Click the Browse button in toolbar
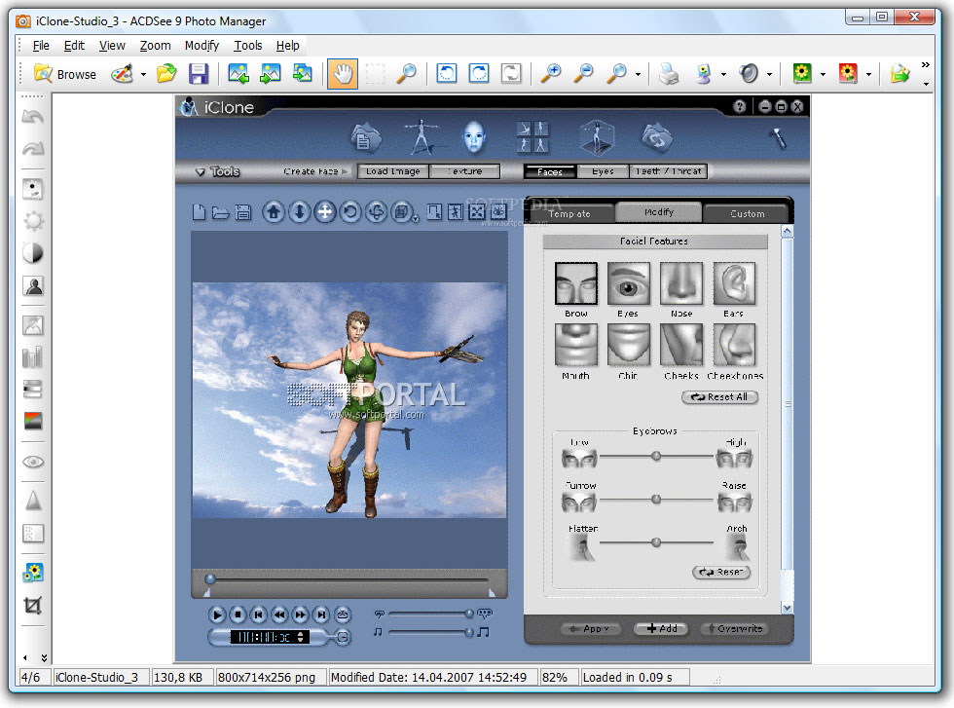The image size is (954, 708). coord(65,74)
